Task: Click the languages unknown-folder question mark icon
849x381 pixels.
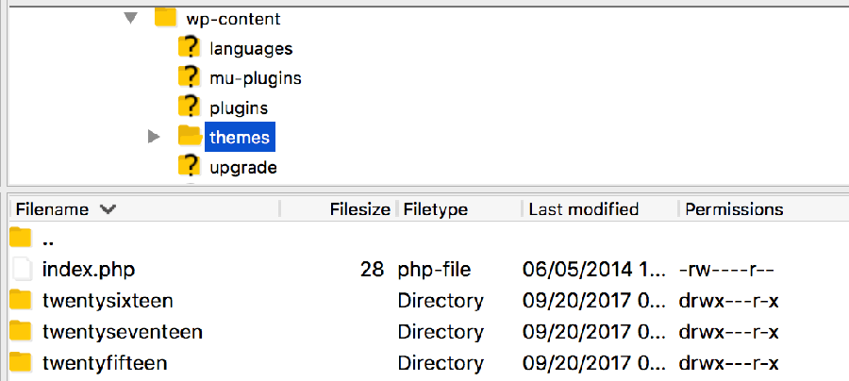Action: 190,48
